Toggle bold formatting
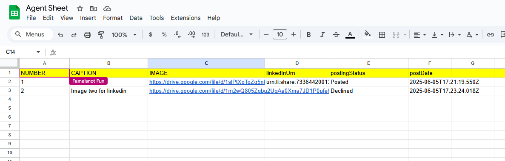 (x=308, y=35)
